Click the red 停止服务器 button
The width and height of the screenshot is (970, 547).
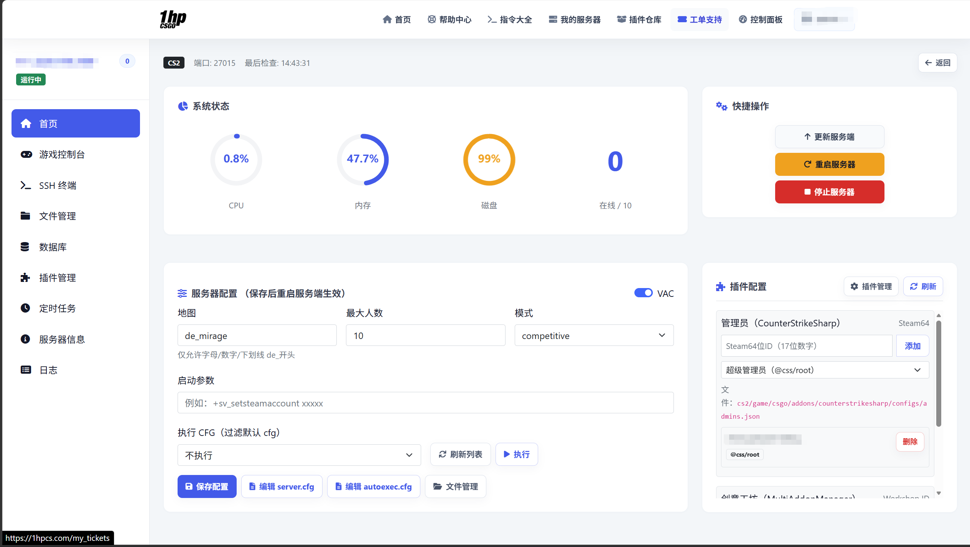coord(830,192)
